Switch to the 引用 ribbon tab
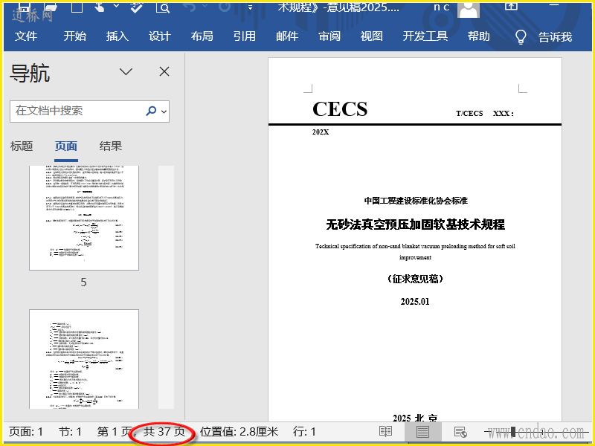This screenshot has width=595, height=446. click(x=245, y=36)
